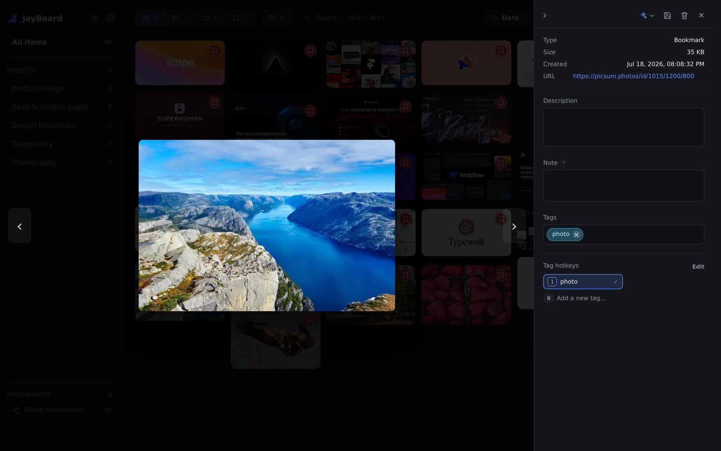
Task: Add a new moodboard with the plus icon
Action: point(111,394)
